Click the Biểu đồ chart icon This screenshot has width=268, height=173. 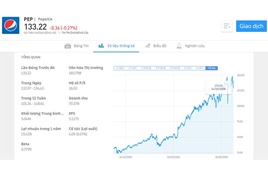(x=147, y=46)
